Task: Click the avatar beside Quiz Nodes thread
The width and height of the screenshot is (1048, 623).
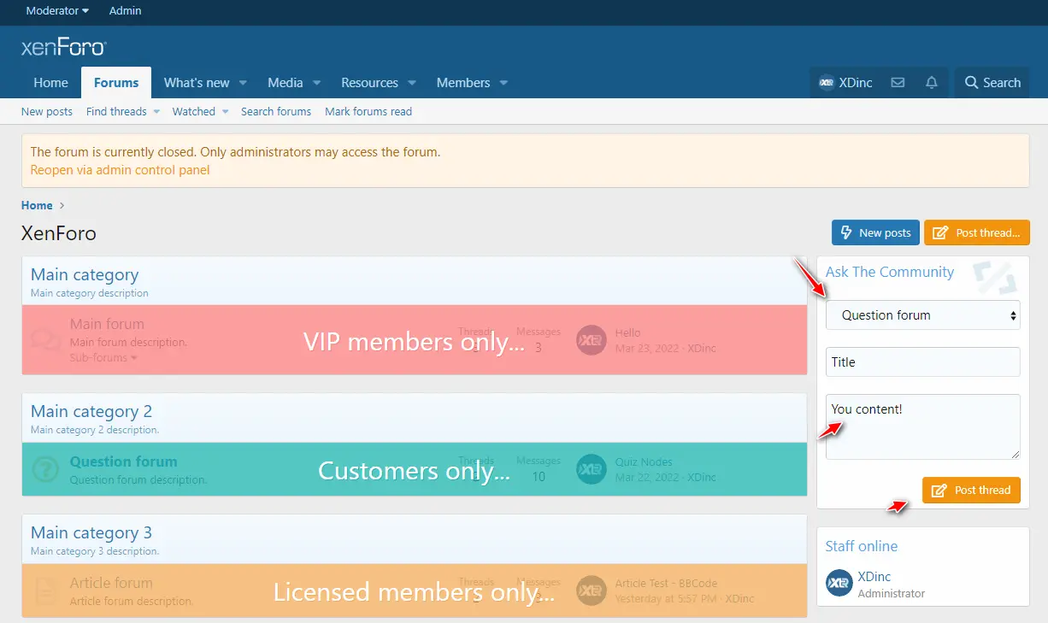Action: pos(592,469)
